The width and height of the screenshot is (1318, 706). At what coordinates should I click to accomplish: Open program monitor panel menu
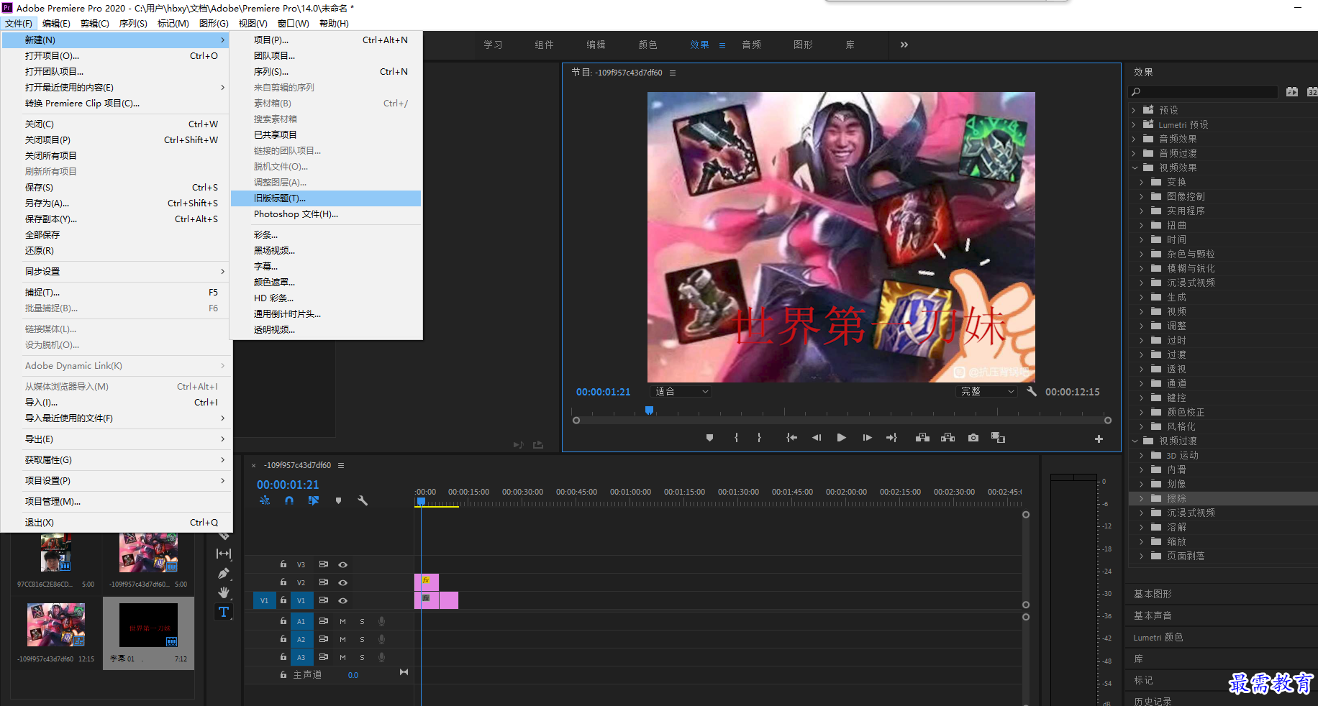(673, 73)
